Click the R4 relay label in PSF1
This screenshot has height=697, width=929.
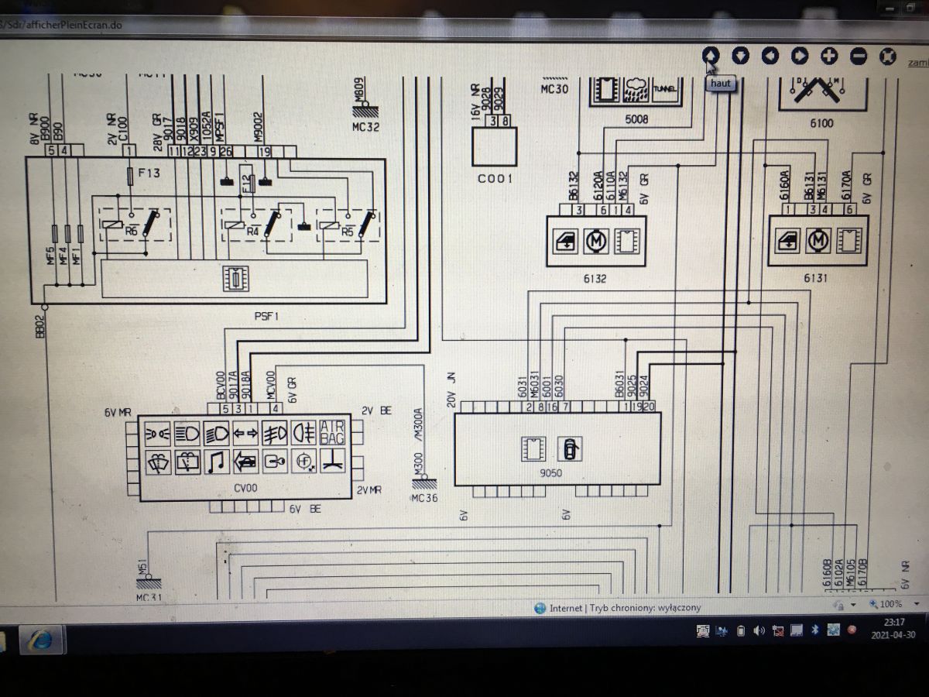[x=252, y=230]
